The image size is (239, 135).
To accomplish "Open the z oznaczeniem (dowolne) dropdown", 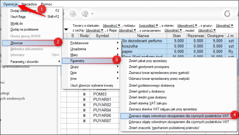I will coord(173,31).
